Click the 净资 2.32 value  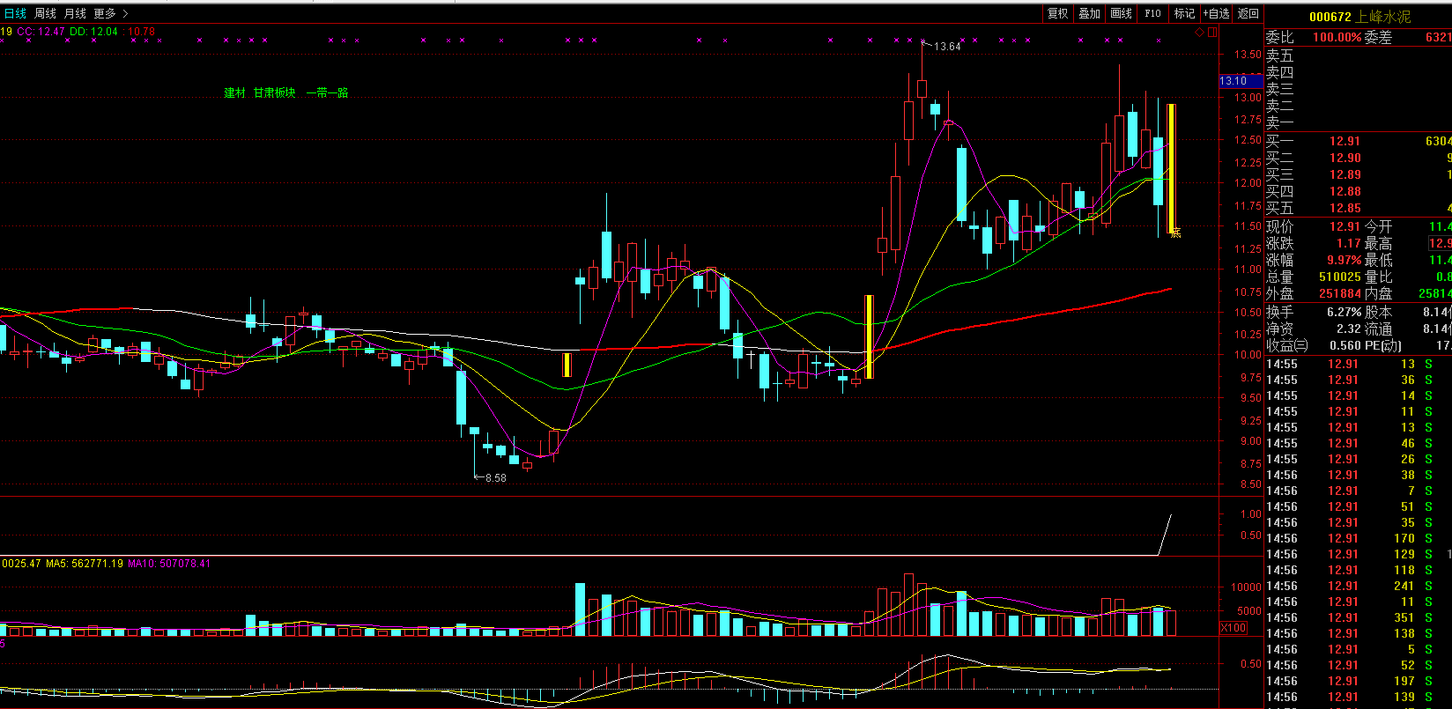pos(1349,329)
